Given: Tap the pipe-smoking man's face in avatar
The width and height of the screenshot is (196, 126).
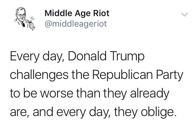Looking at the screenshot, I should 21,15.
